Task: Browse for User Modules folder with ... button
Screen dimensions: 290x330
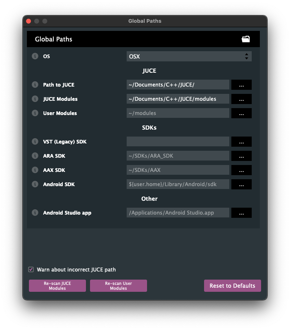Action: click(241, 113)
